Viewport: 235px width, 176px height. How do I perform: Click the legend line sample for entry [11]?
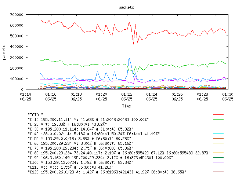click(218, 167)
